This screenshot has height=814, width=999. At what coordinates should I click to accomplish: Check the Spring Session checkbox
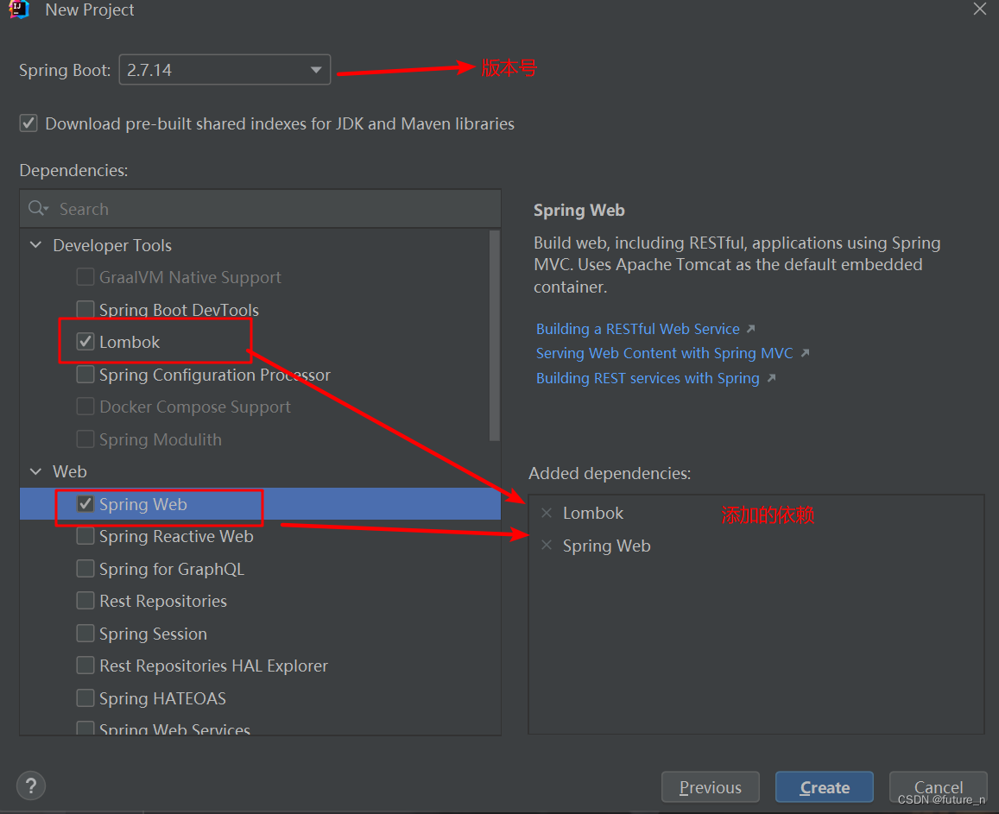click(85, 633)
